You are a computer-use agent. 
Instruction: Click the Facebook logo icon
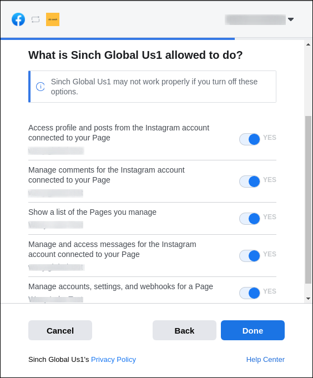click(x=18, y=19)
